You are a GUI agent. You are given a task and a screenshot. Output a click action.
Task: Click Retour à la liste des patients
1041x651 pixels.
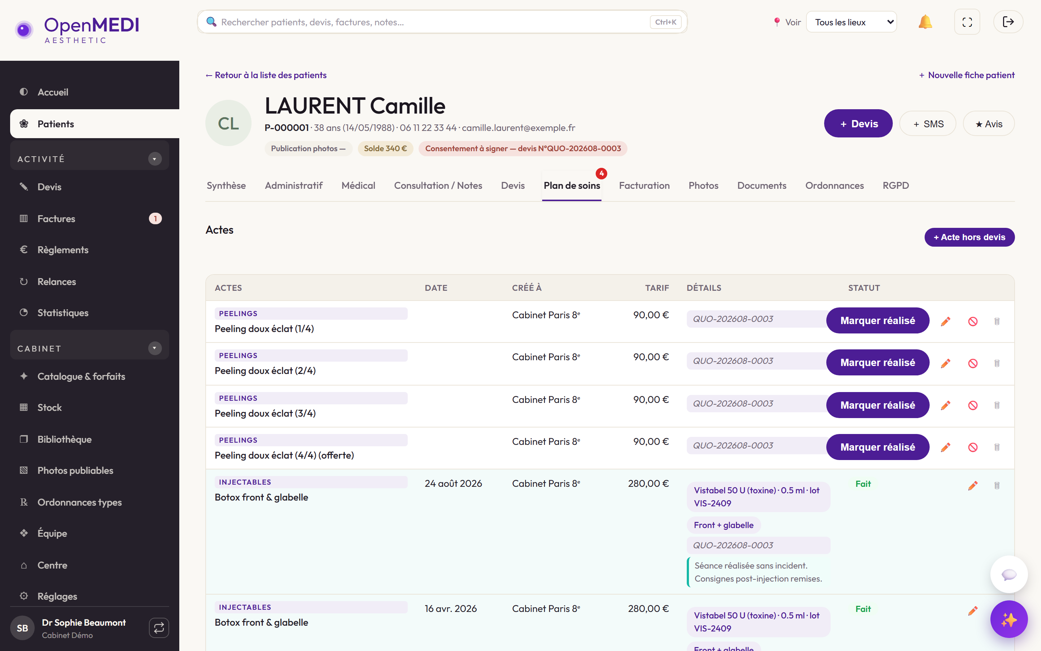266,75
